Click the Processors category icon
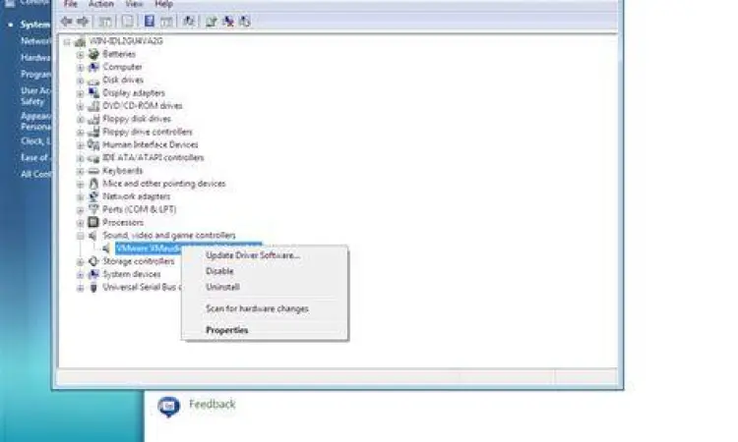Image resolution: width=738 pixels, height=442 pixels. point(93,222)
